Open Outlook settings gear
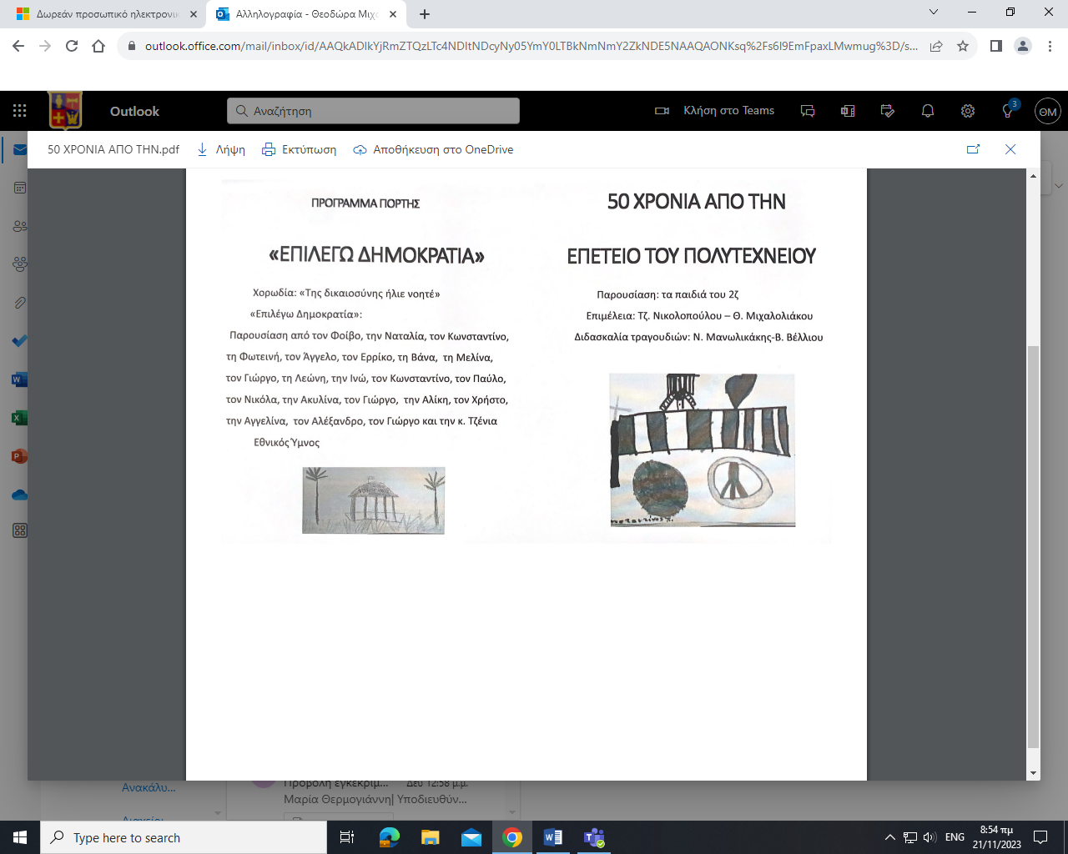This screenshot has width=1068, height=854. click(968, 111)
